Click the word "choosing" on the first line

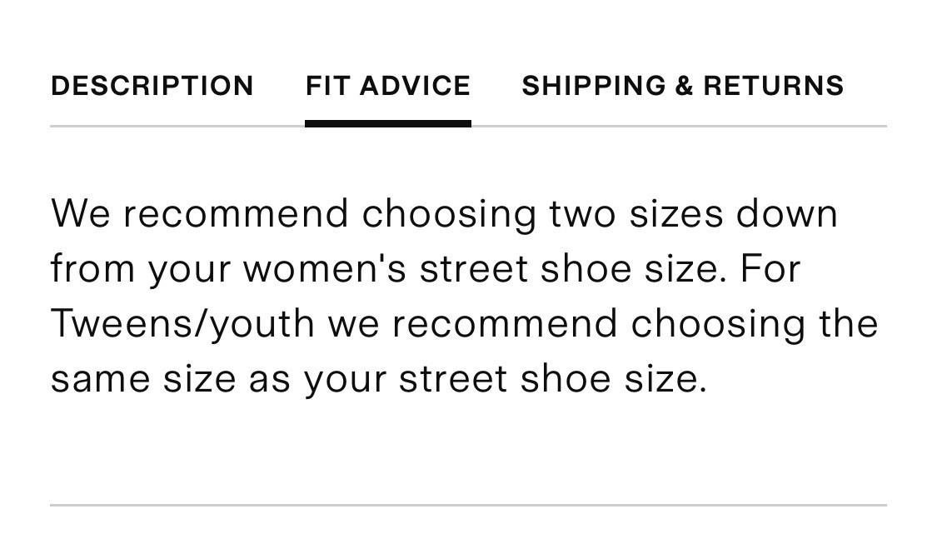click(449, 214)
